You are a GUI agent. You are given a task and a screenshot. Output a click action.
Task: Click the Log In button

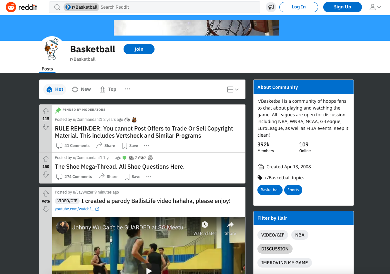coord(299,7)
